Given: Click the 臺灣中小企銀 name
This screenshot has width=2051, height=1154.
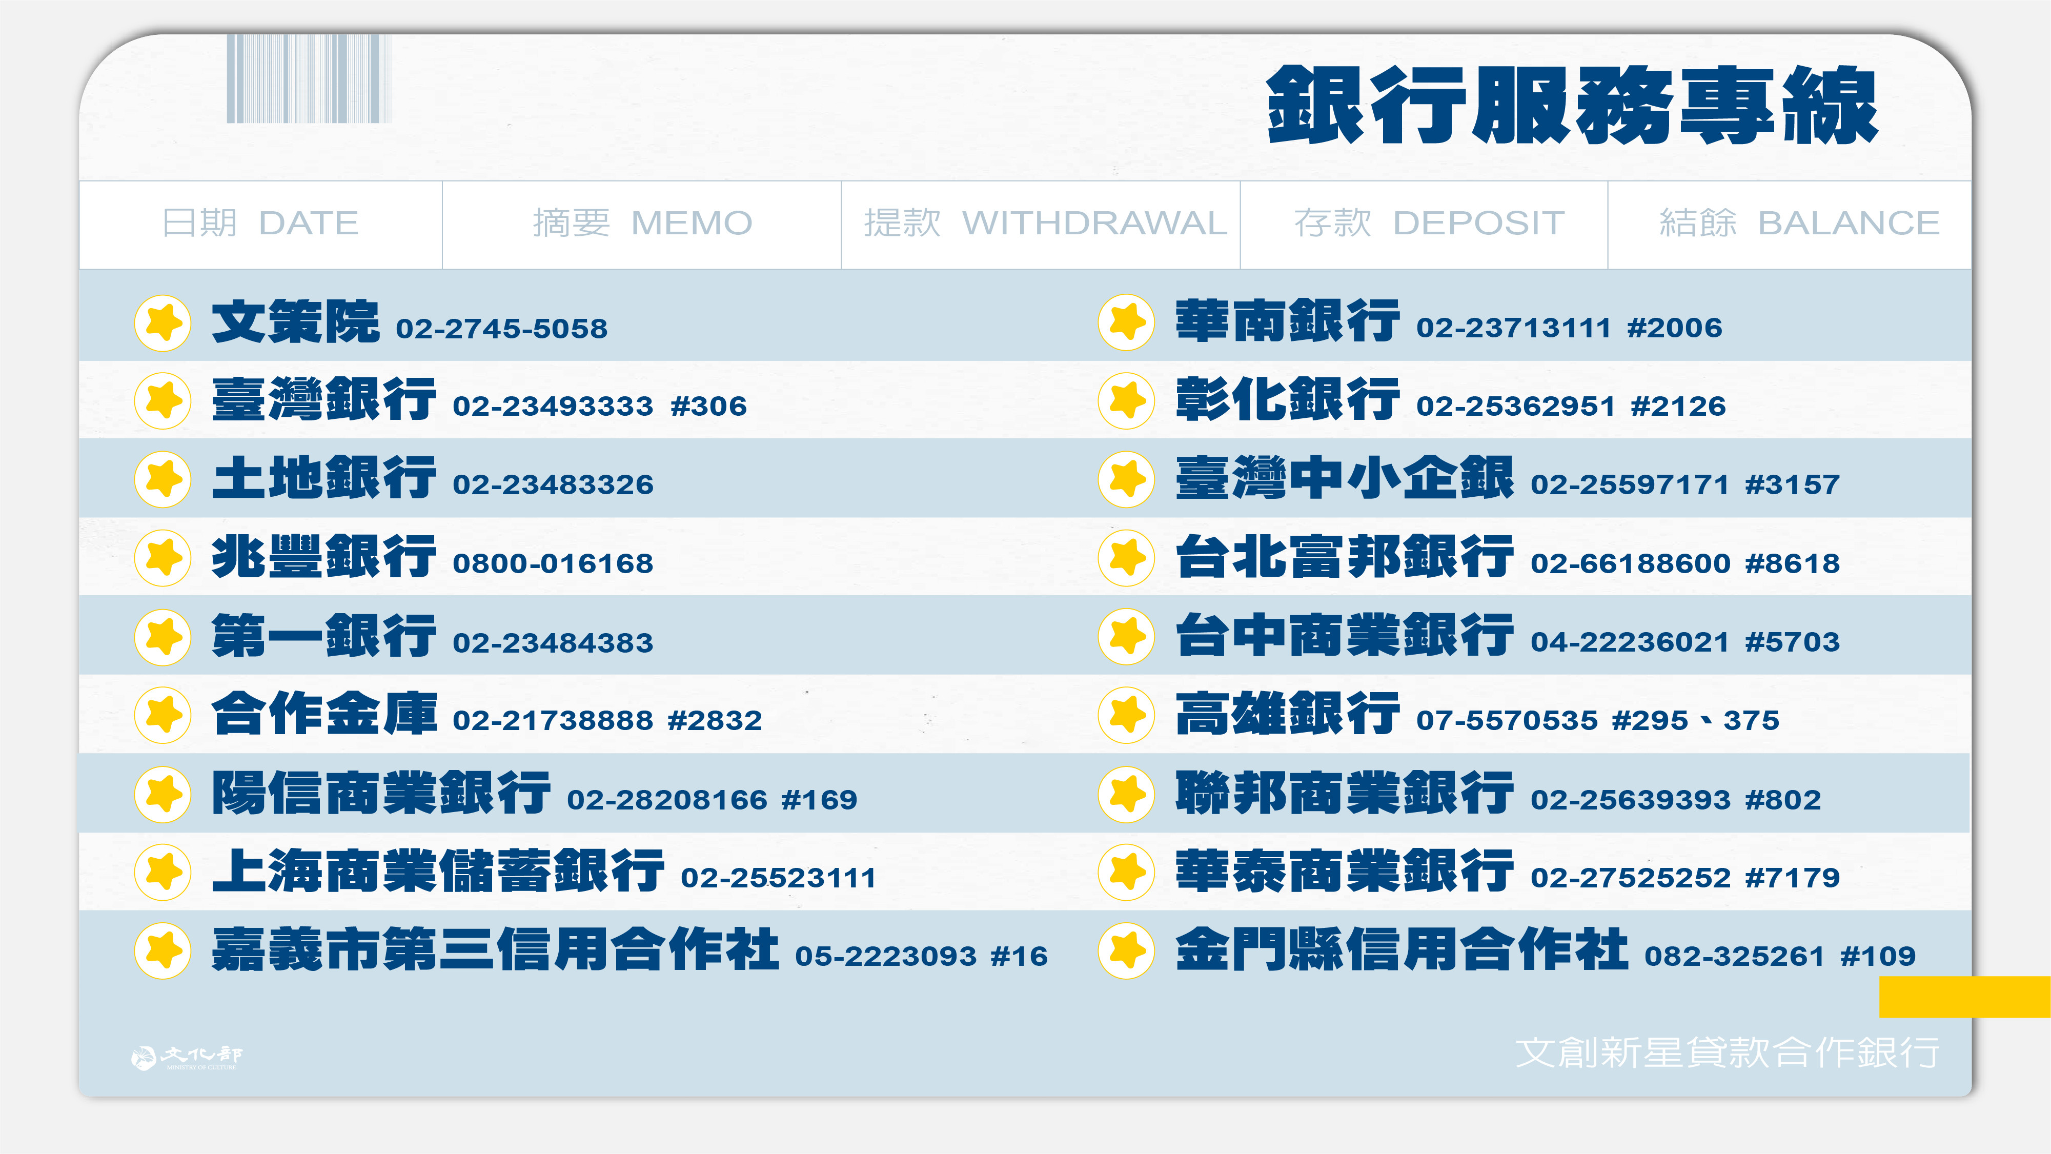Looking at the screenshot, I should (1345, 478).
